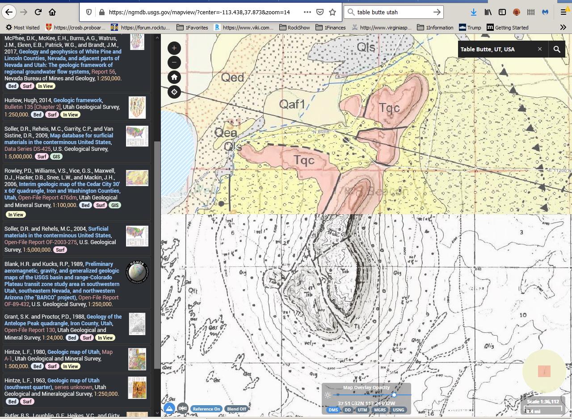This screenshot has height=419, width=572.
Task: Open the crosb.proboar... bookmark
Action: (x=76, y=27)
